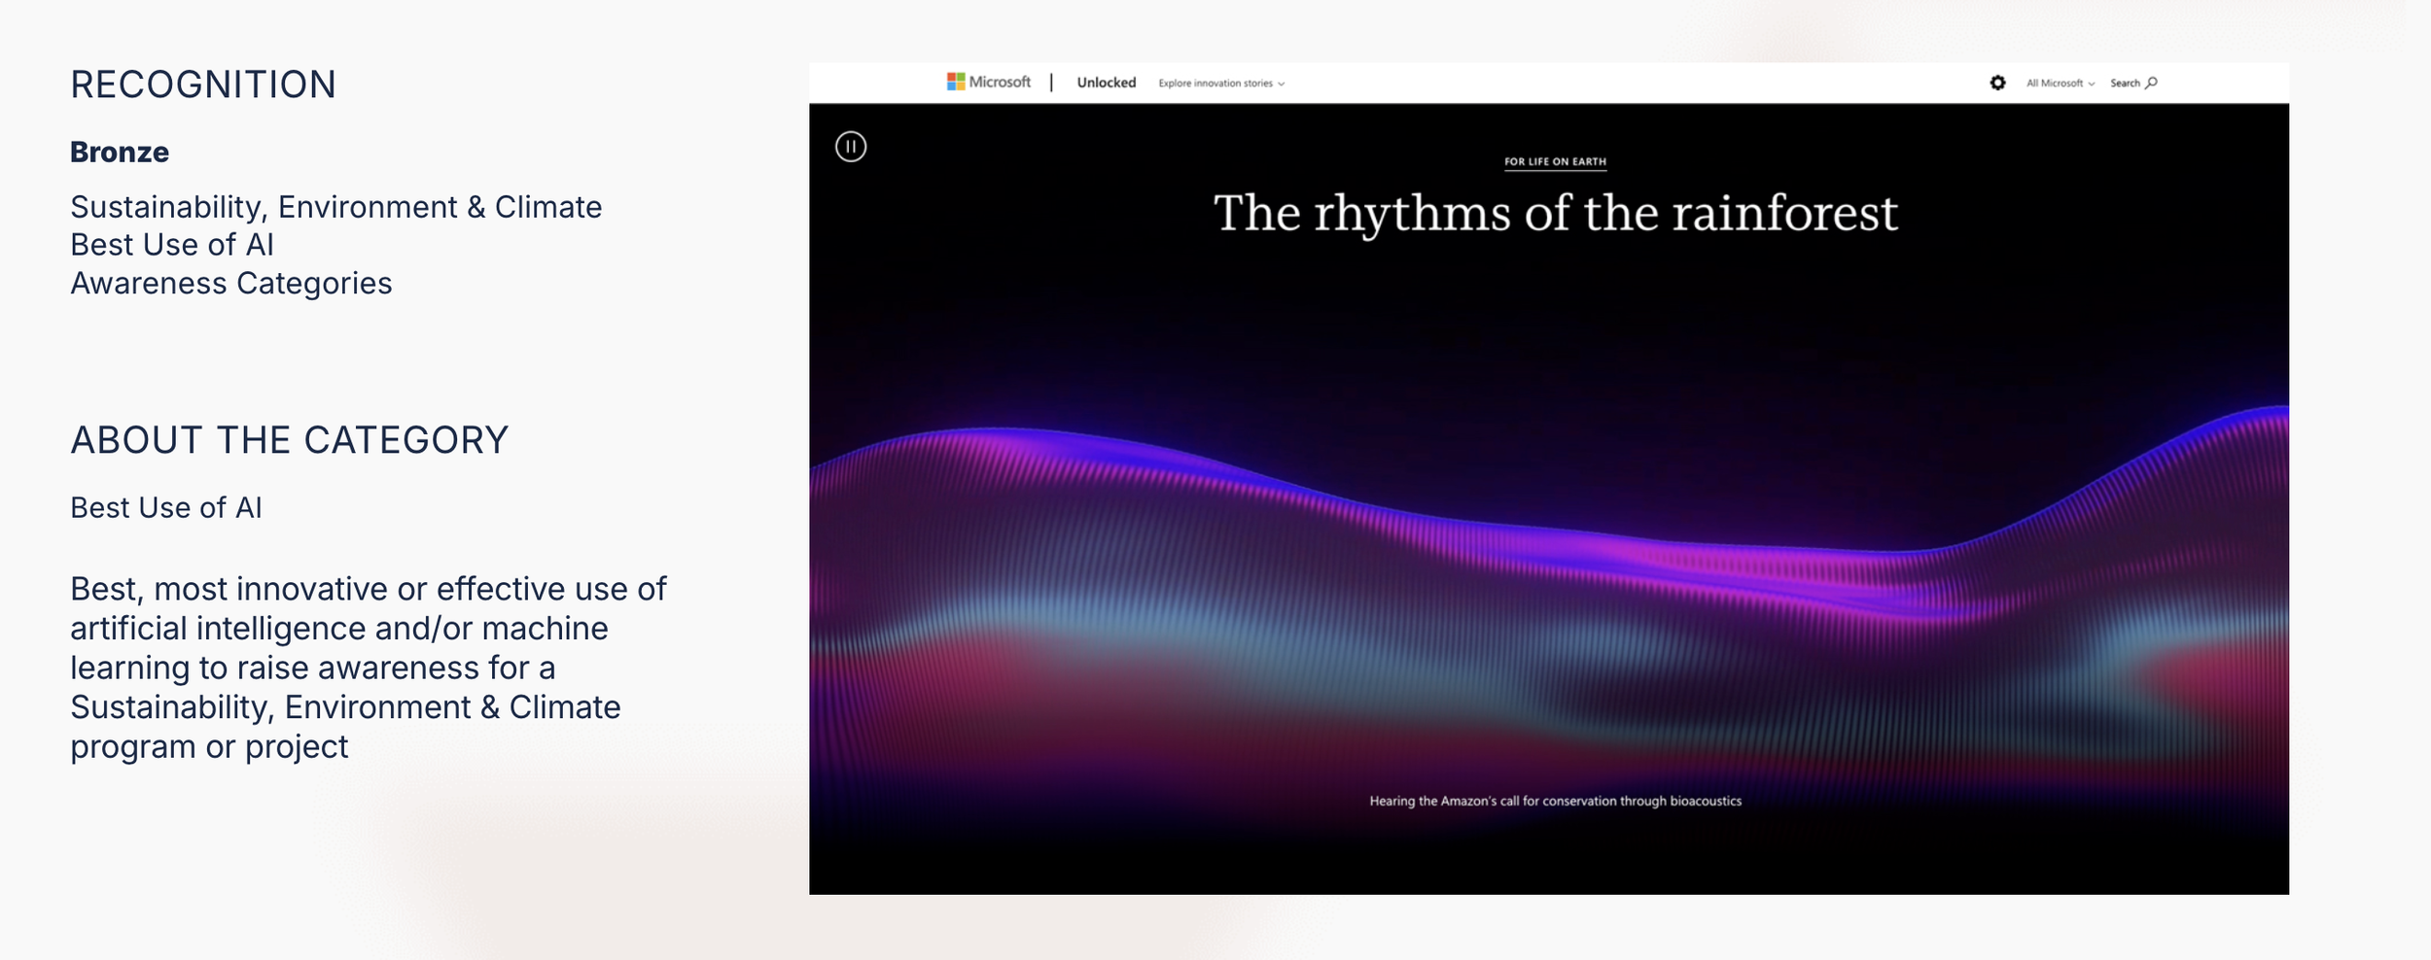Pause the background animation

point(851,147)
